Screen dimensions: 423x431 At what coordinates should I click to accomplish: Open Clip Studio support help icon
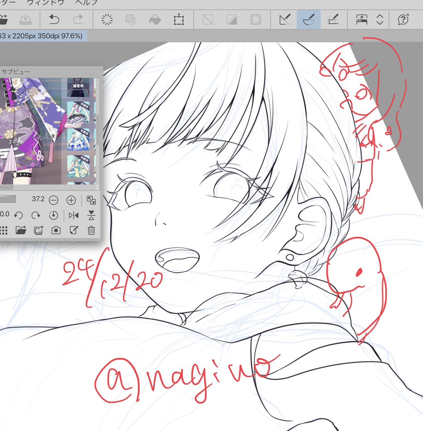point(403,19)
